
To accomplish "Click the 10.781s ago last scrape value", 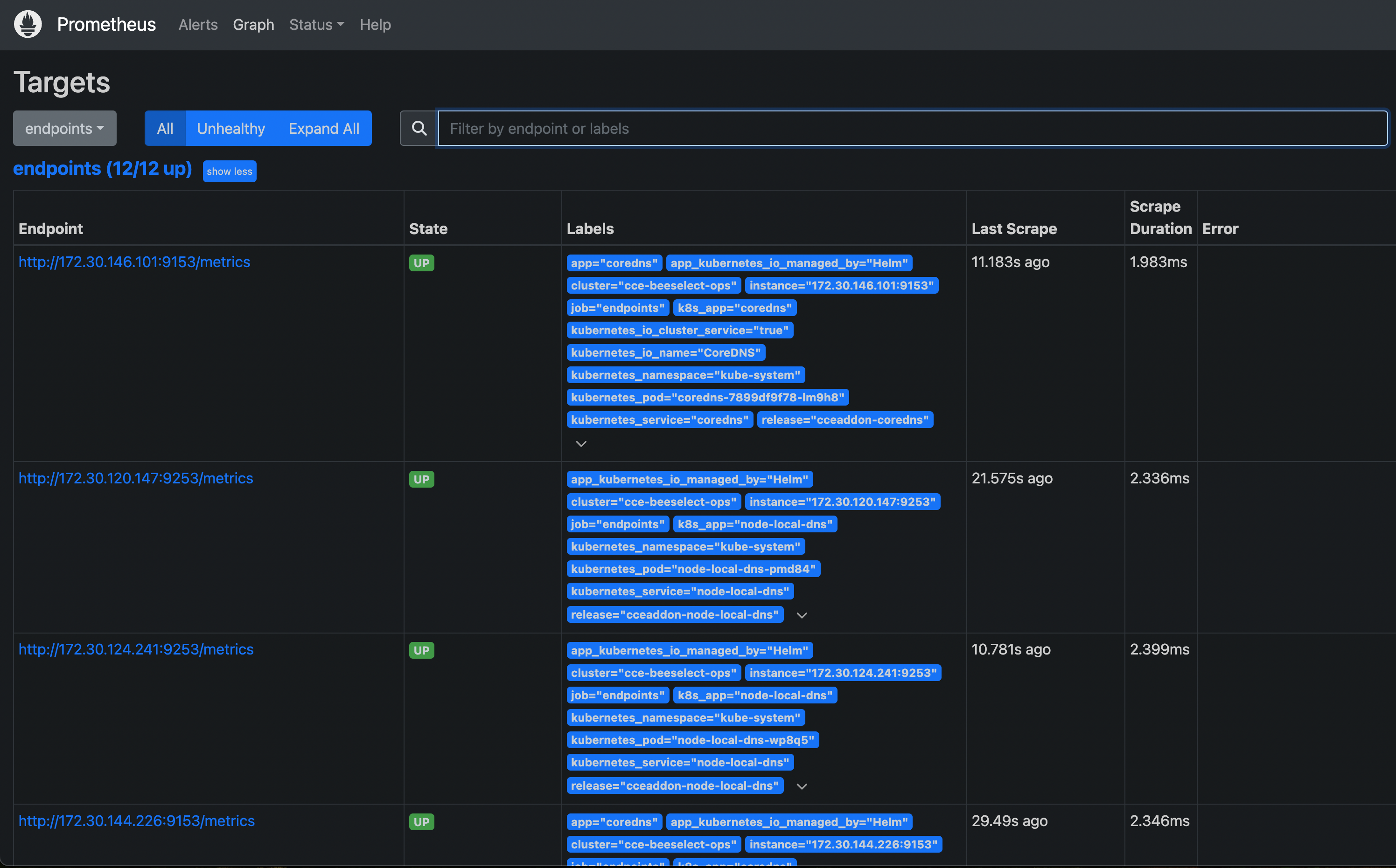I will (1011, 649).
